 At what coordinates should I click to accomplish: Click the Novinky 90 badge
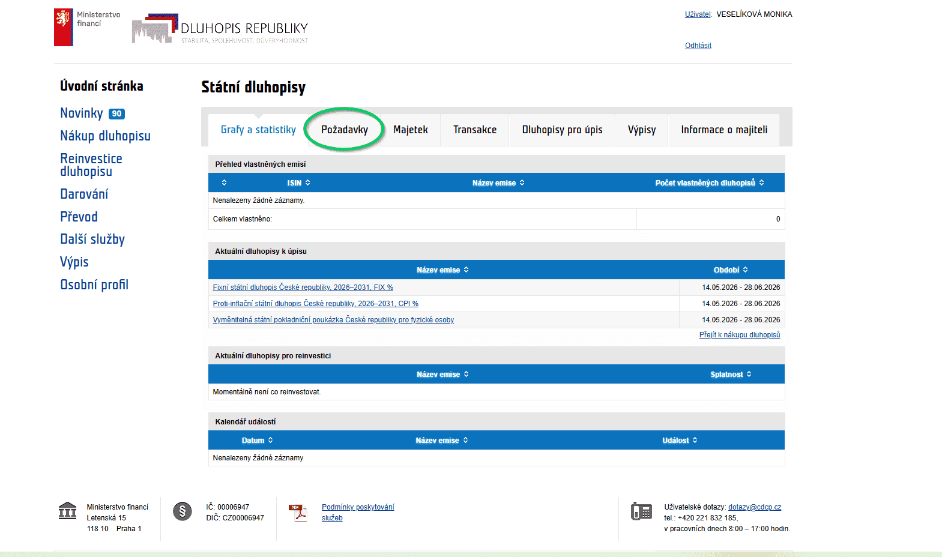pos(116,113)
